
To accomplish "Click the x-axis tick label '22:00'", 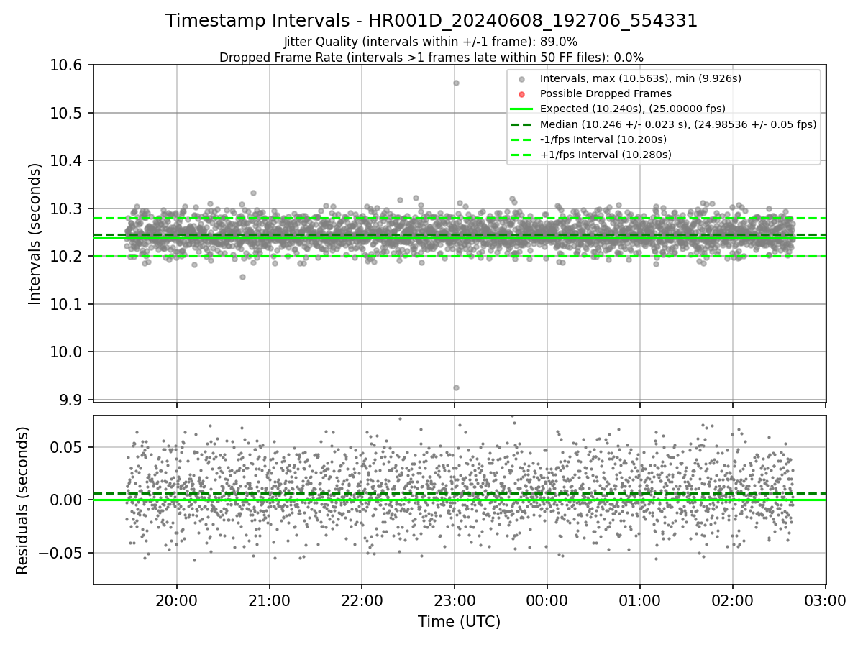I will tap(362, 600).
